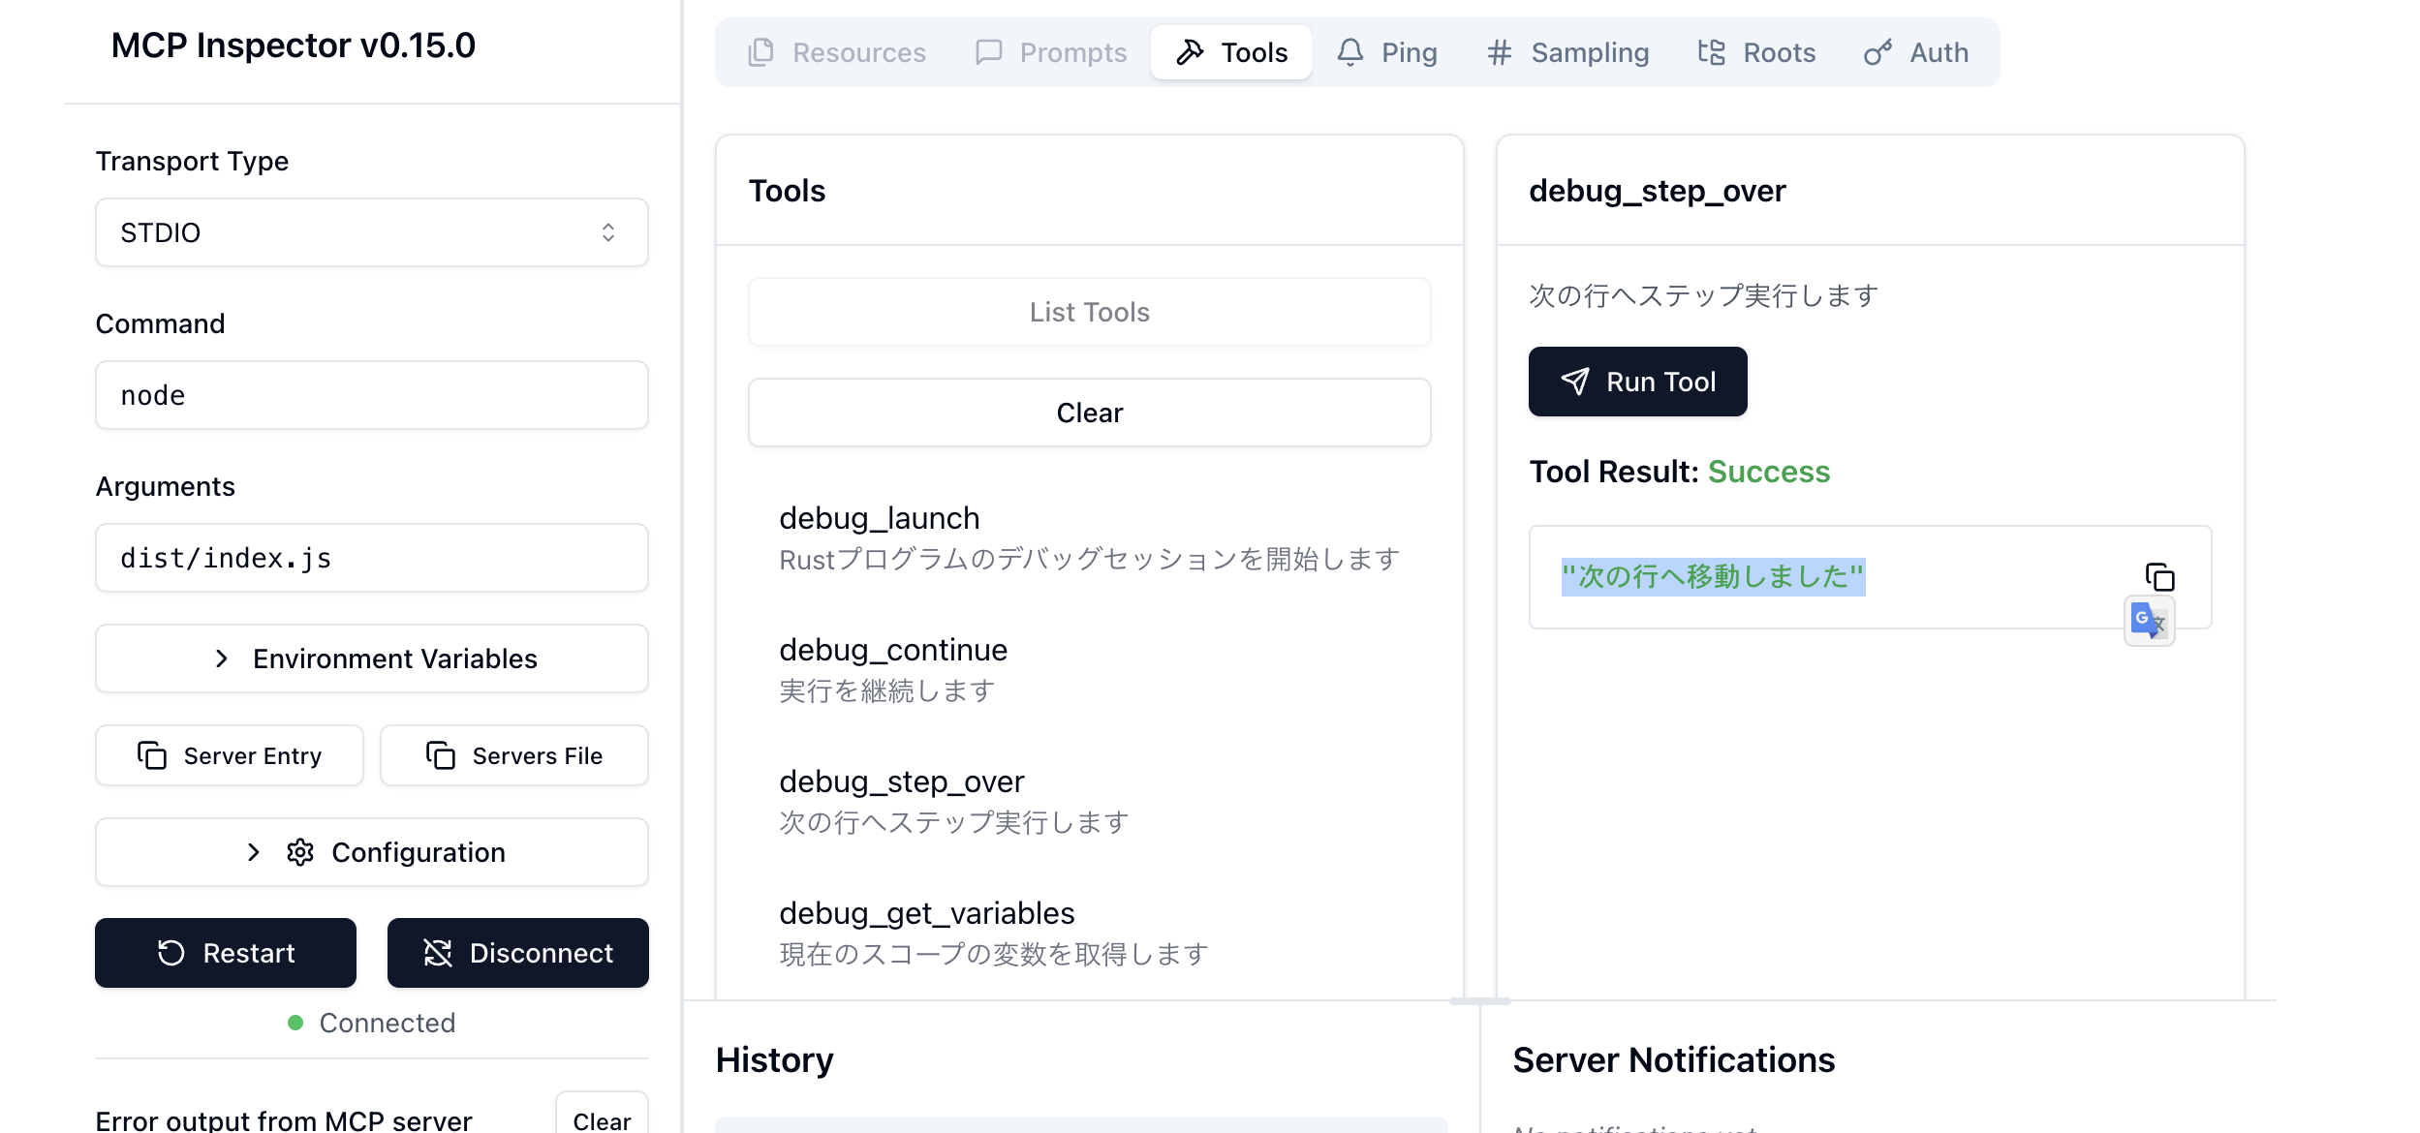2420x1133 pixels.
Task: Restart the MCP server connection
Action: click(x=226, y=953)
